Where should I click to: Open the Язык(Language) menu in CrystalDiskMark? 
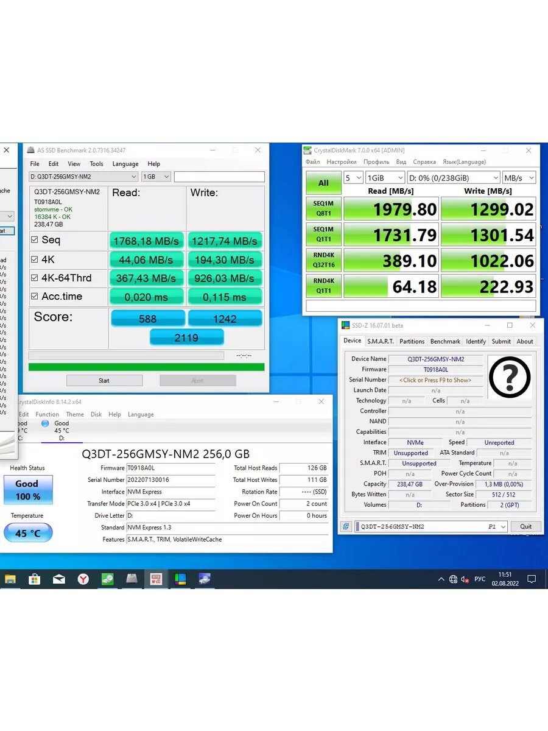(x=463, y=162)
